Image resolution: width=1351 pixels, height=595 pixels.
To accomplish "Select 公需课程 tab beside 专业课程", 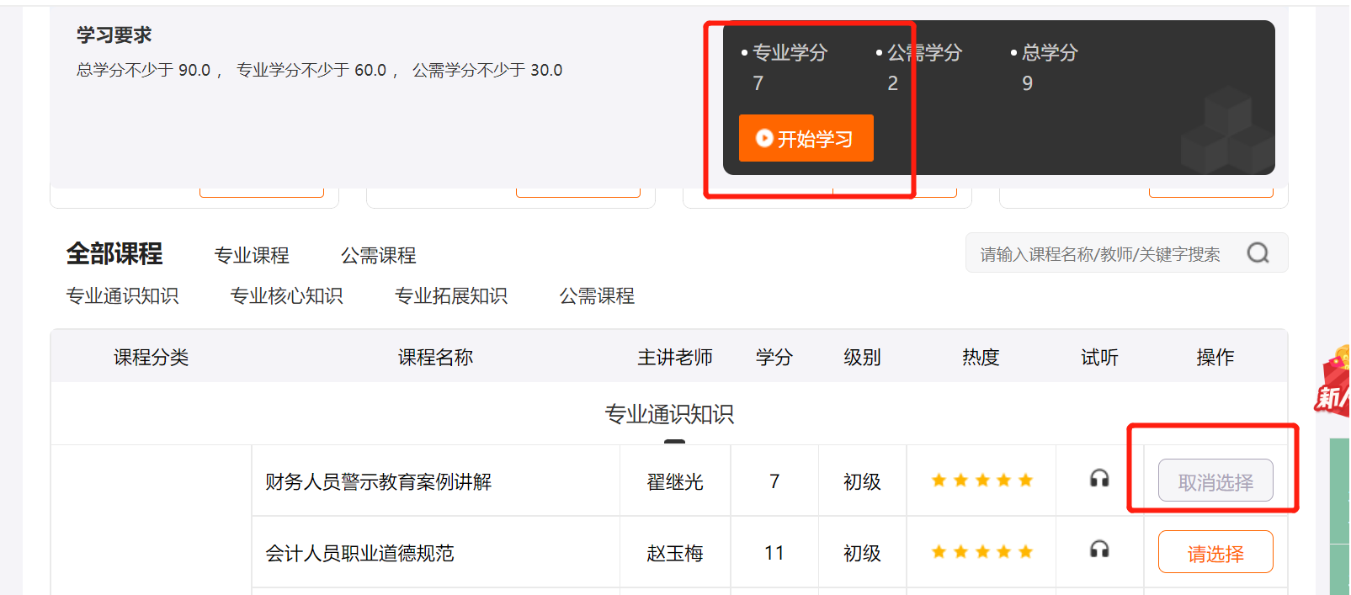I will [x=378, y=255].
